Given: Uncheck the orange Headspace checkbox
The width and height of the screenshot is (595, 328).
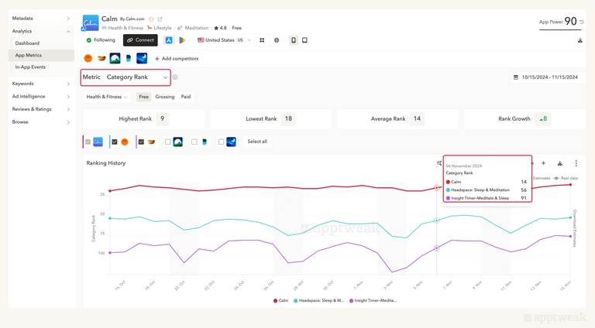Looking at the screenshot, I should (115, 142).
